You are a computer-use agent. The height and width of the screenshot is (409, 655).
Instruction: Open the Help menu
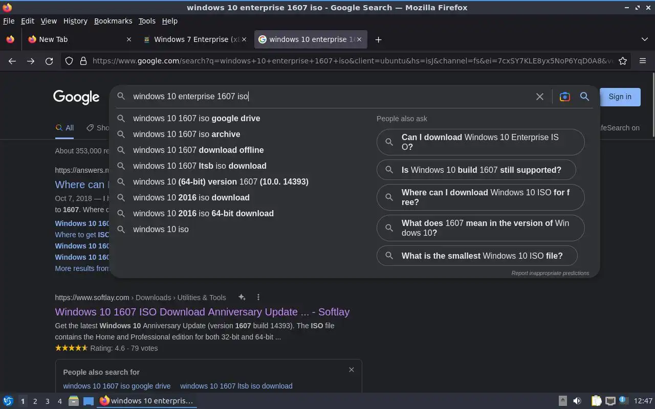(x=169, y=21)
